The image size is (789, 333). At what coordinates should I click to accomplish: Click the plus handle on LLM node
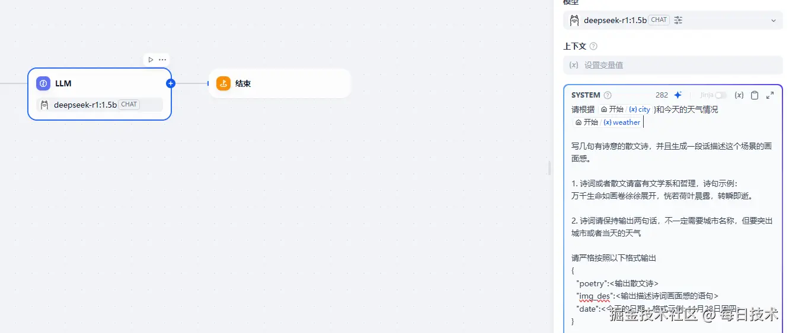(171, 83)
